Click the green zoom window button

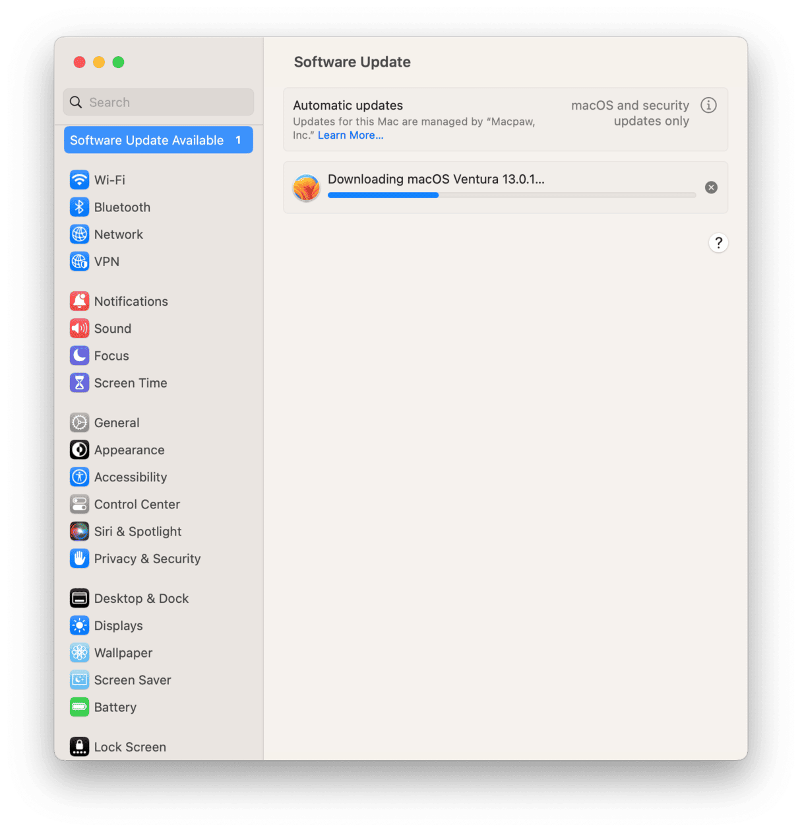[118, 62]
